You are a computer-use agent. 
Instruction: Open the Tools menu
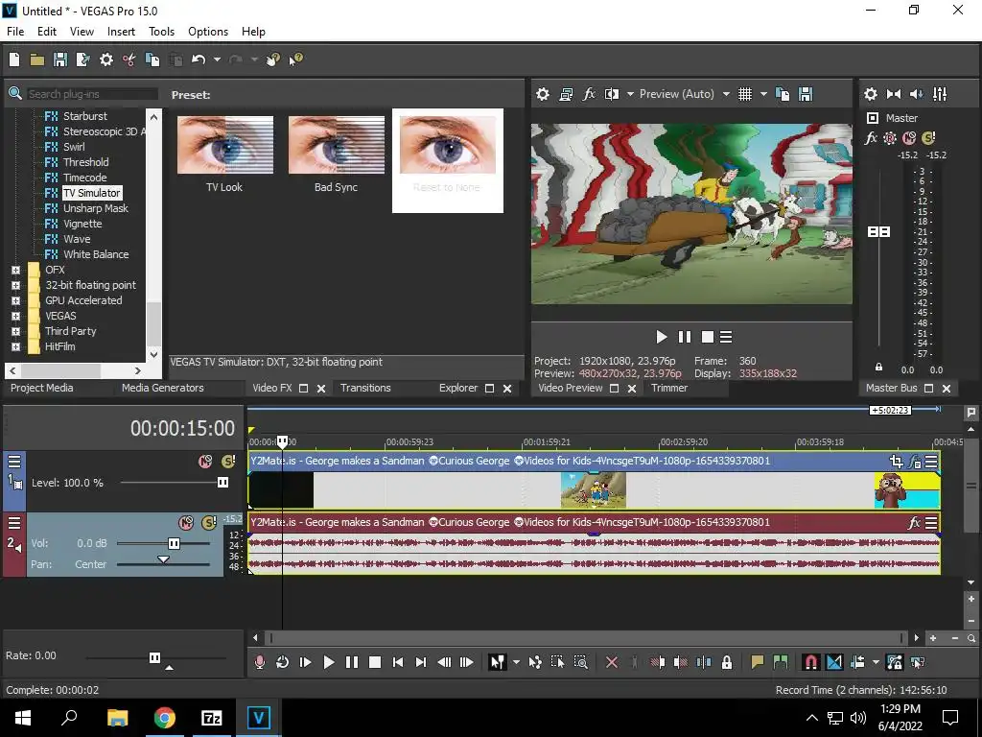point(161,32)
